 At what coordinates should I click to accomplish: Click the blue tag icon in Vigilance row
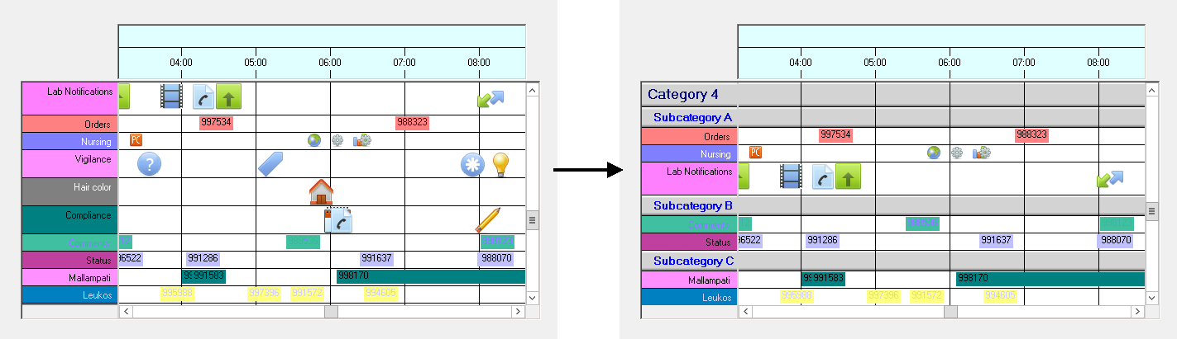[x=270, y=164]
